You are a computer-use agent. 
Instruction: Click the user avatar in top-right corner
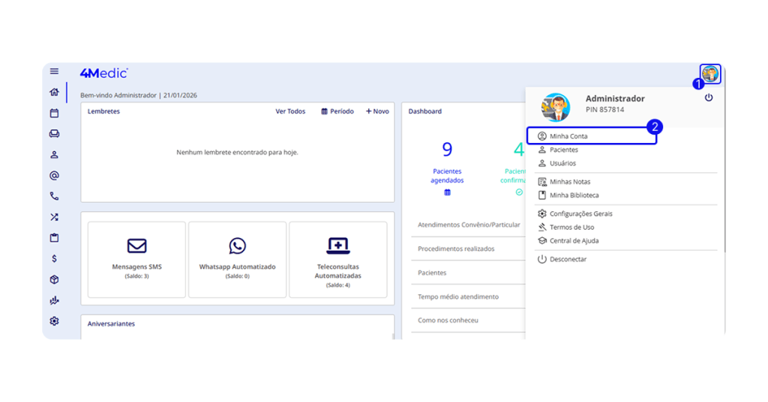(709, 74)
